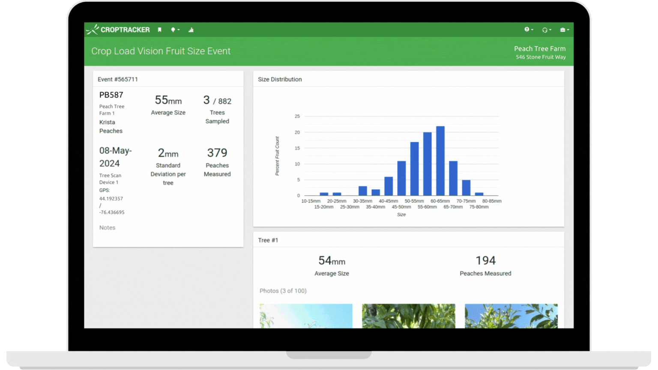The image size is (658, 370).
Task: Click the PB587 block code
Action: pos(111,95)
